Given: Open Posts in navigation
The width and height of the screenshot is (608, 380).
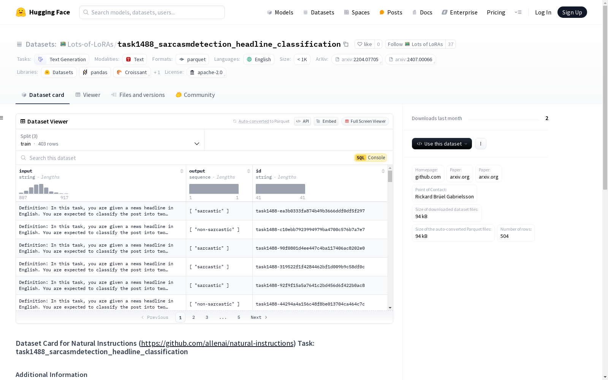Looking at the screenshot, I should point(391,12).
